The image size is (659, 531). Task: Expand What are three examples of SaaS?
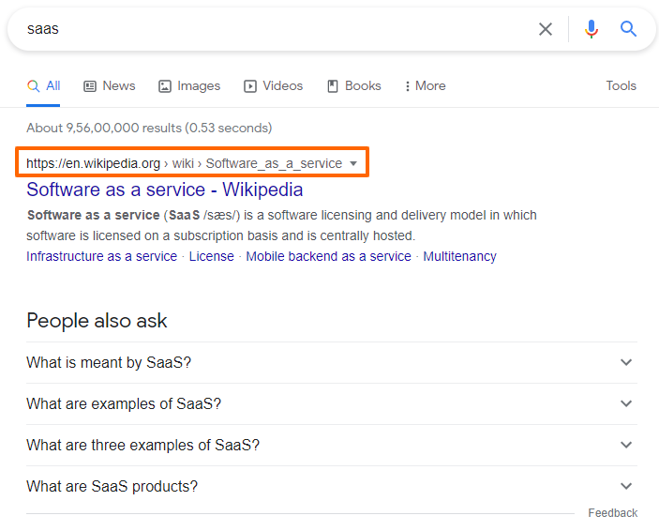click(332, 445)
